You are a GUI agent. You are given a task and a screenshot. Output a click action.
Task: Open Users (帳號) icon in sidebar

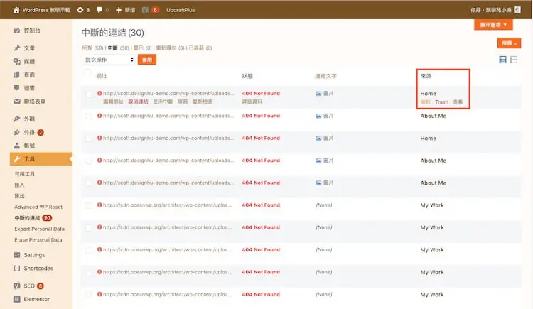tap(16, 146)
